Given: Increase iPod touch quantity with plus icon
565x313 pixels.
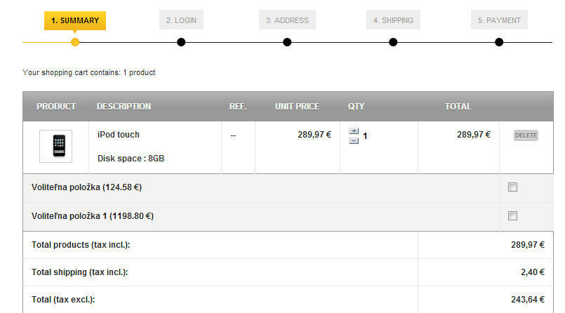Looking at the screenshot, I should [x=354, y=131].
